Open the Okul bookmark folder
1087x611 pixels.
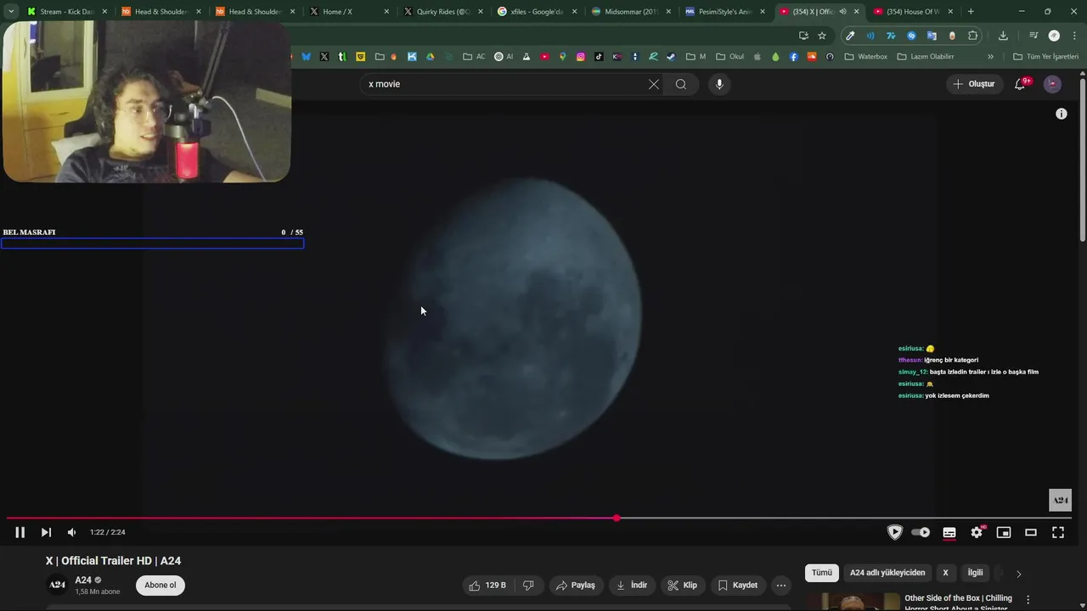point(730,57)
